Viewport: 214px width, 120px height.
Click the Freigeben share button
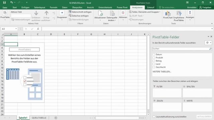pyautogui.click(x=205, y=7)
